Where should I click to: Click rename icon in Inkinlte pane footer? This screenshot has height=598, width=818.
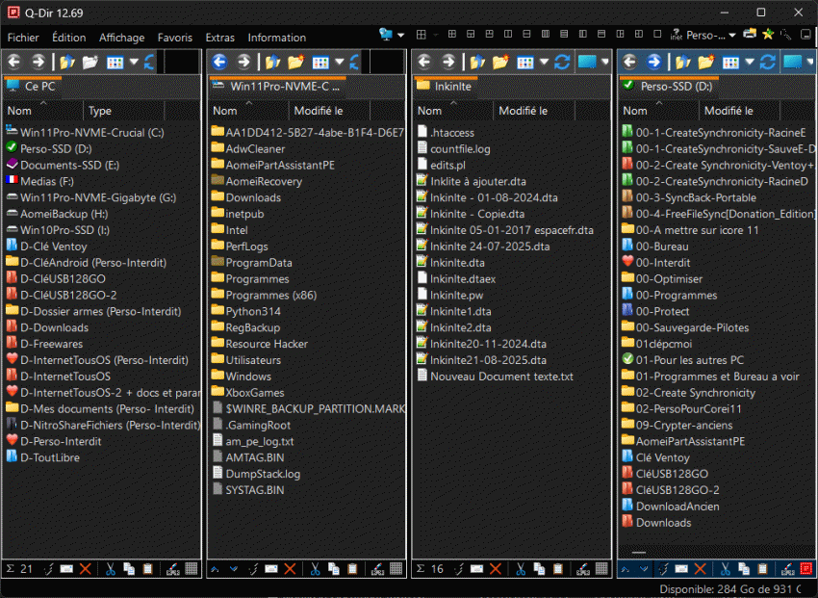[476, 569]
